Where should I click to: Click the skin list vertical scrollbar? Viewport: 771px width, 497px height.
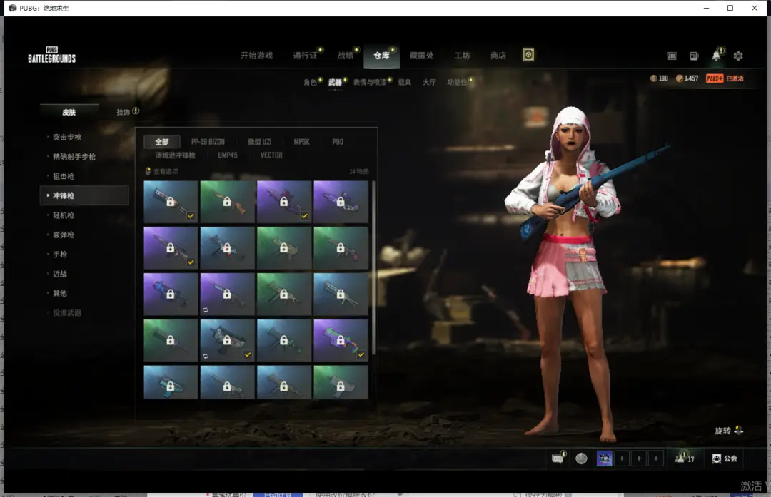(x=373, y=267)
